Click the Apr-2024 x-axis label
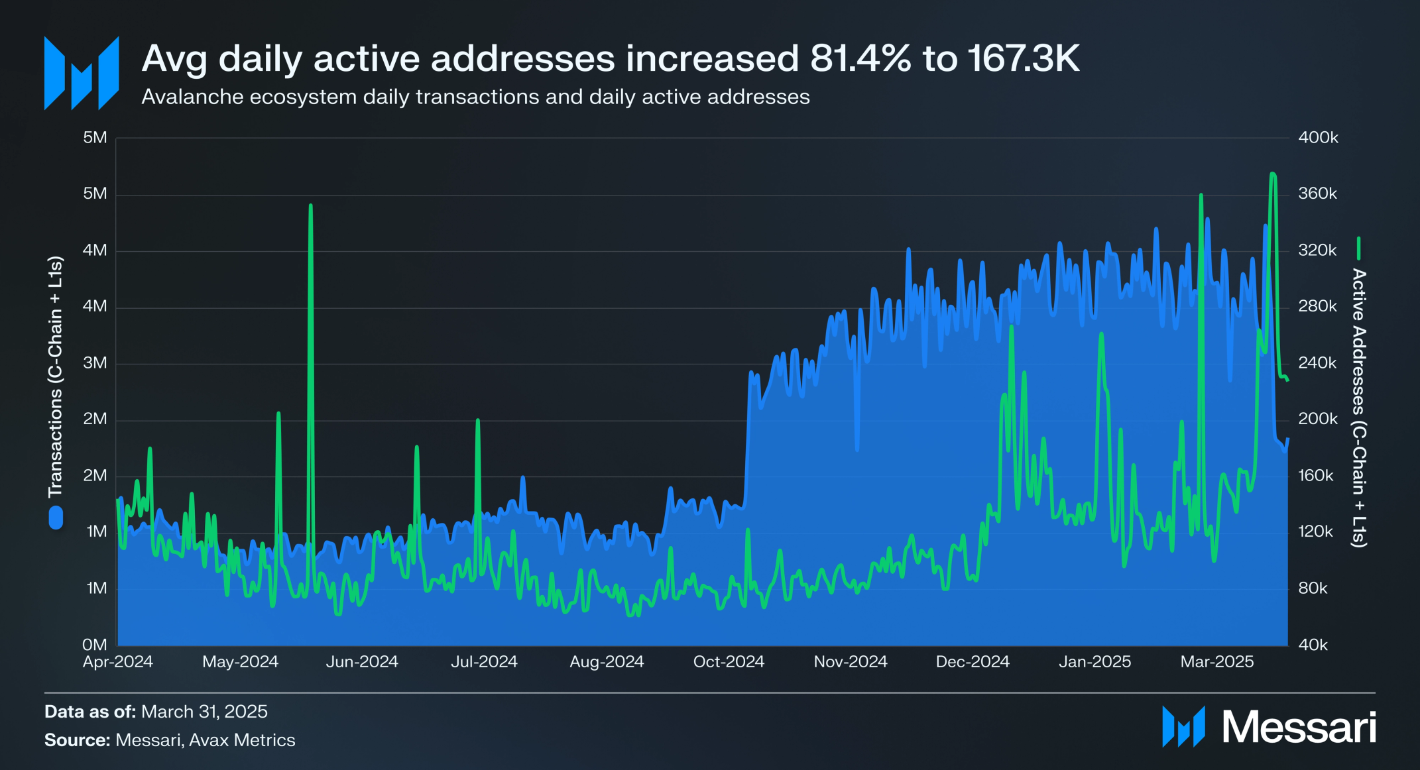 tap(118, 661)
